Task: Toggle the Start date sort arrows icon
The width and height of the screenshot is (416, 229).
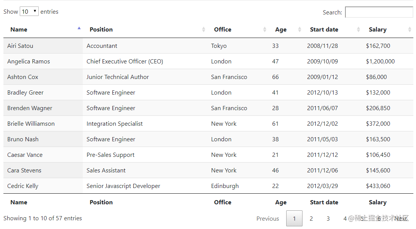Action: pyautogui.click(x=358, y=30)
